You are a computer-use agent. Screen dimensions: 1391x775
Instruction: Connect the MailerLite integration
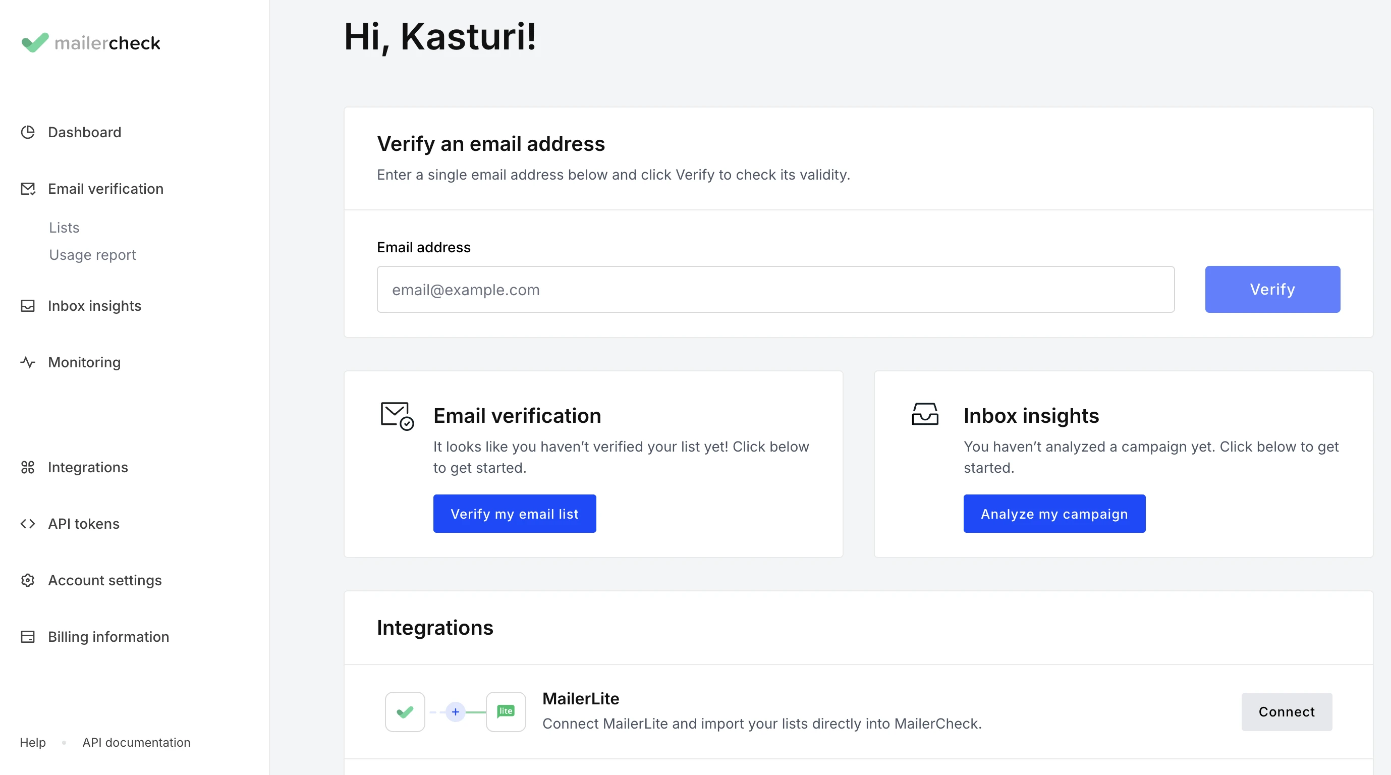point(1287,711)
